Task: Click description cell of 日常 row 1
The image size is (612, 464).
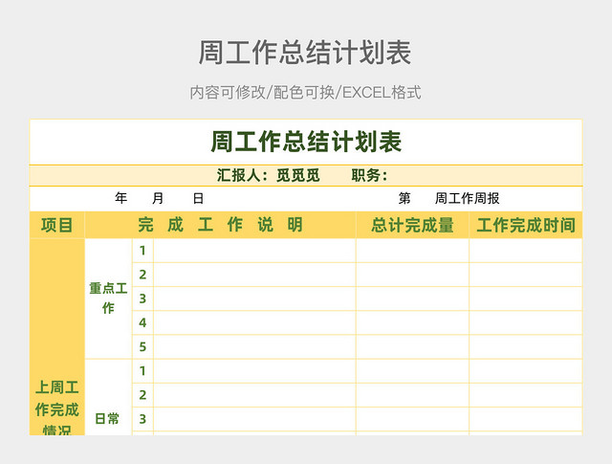Action: (x=255, y=370)
